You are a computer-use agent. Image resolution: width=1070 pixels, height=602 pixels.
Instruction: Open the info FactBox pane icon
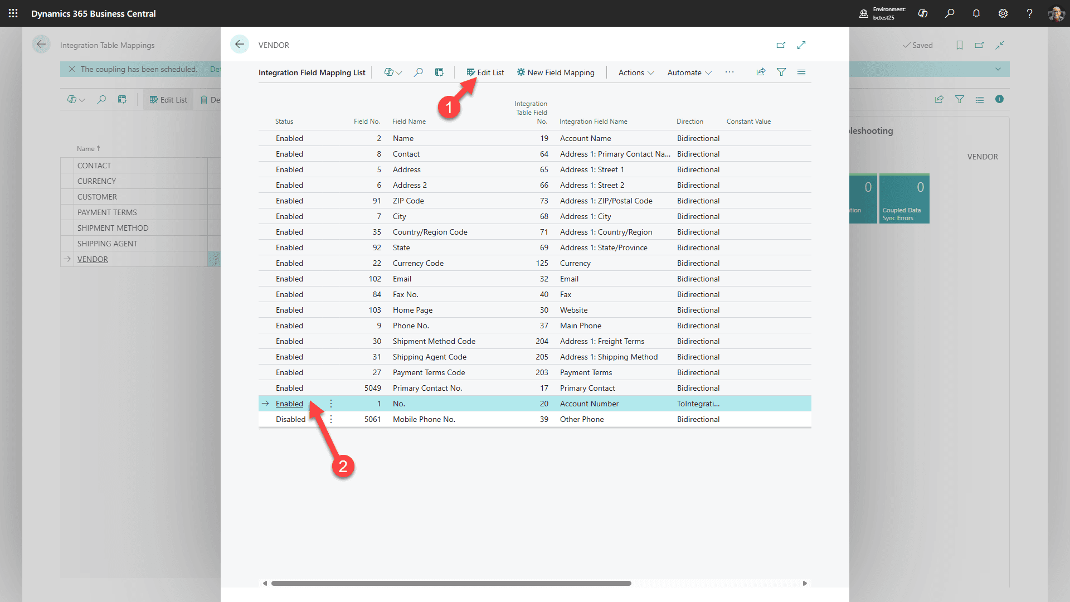[1000, 99]
